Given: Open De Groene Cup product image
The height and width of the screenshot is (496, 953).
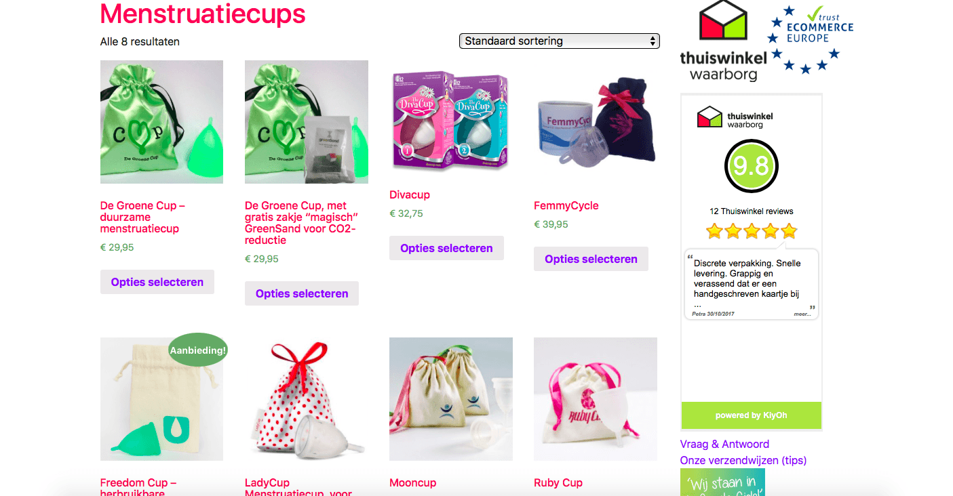Looking at the screenshot, I should 161,122.
